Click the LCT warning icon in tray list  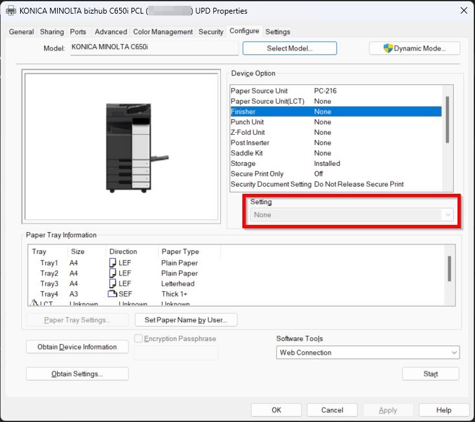[34, 303]
